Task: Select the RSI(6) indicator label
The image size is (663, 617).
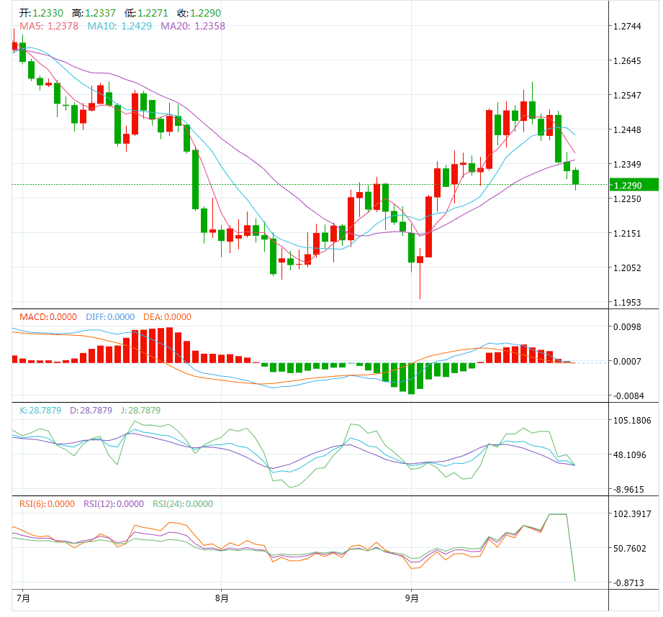Action: point(47,503)
